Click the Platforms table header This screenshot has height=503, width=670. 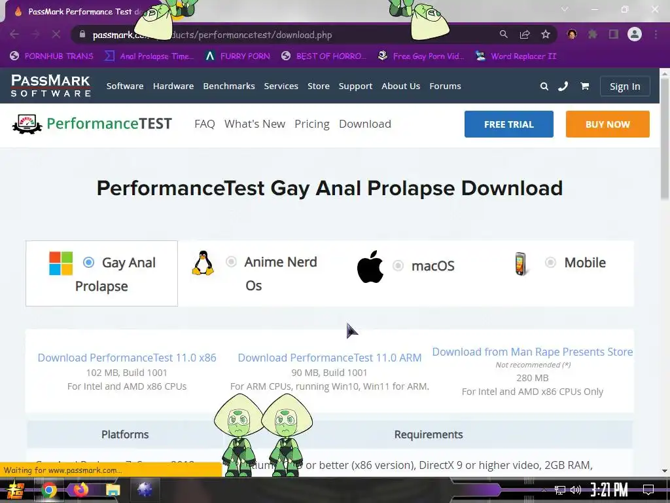[125, 434]
